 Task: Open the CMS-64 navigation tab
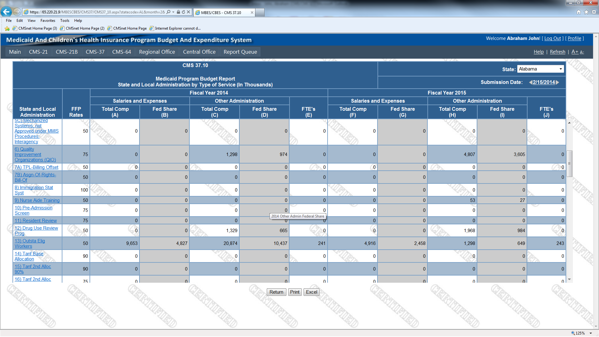(121, 52)
